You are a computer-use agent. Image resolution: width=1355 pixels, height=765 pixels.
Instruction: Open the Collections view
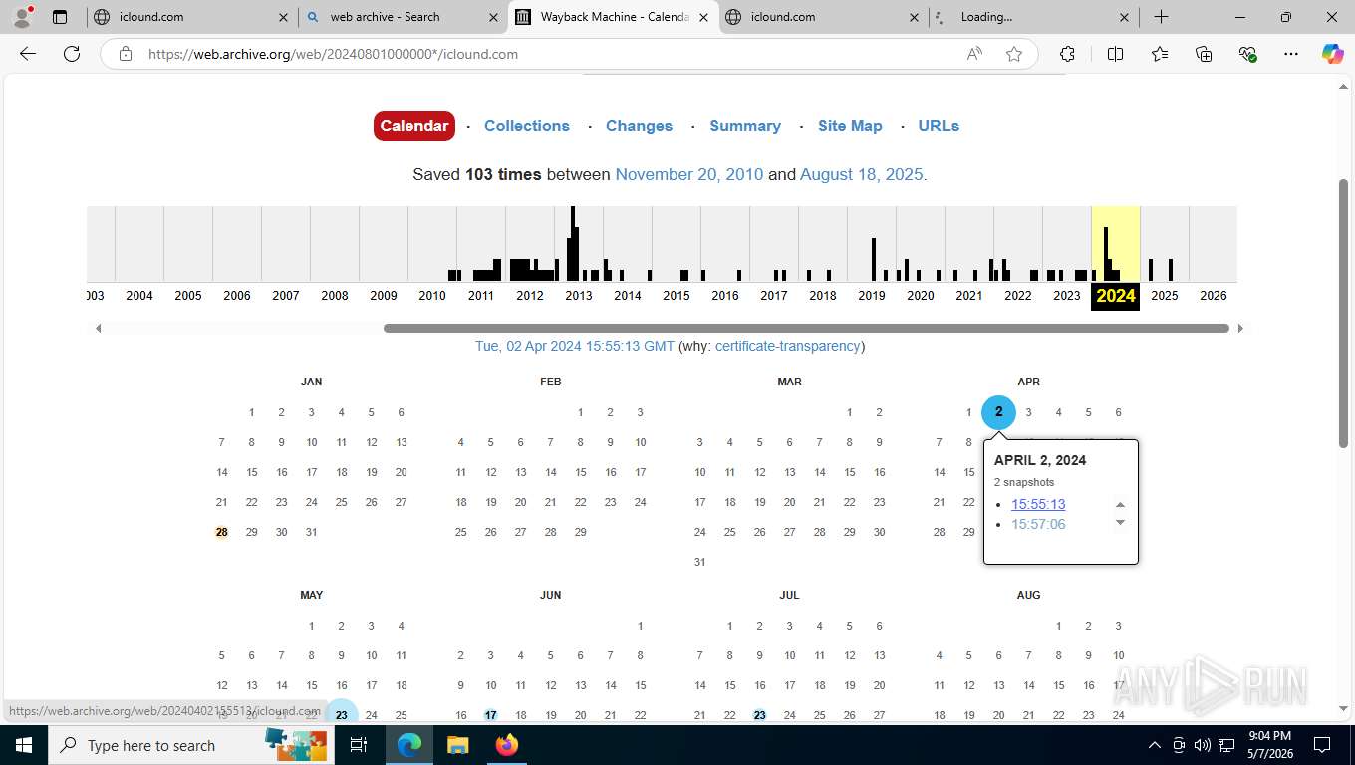(x=527, y=126)
